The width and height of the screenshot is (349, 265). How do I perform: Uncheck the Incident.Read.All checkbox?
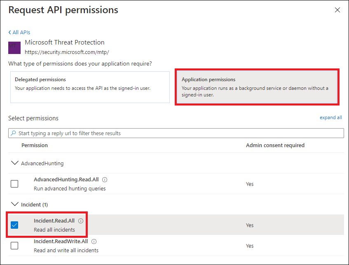[14, 225]
